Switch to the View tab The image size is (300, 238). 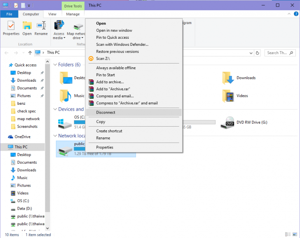pyautogui.click(x=52, y=14)
